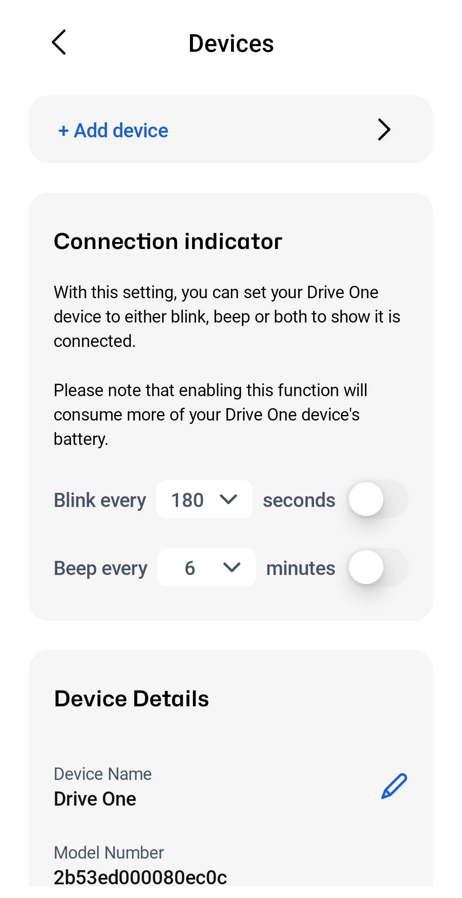This screenshot has width=462, height=898.
Task: Enable the Blink every seconds switch
Action: (378, 499)
